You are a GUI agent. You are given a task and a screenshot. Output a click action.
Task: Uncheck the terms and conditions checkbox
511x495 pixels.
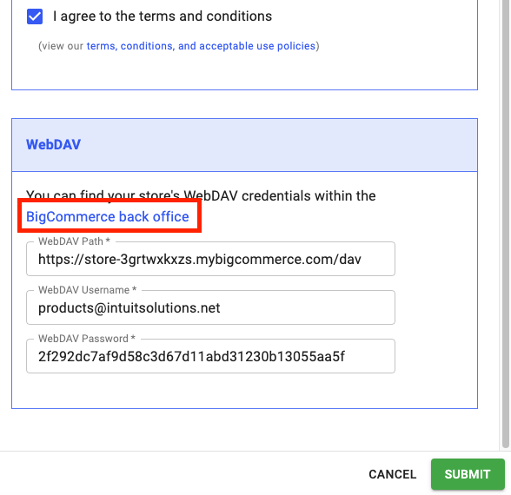(35, 16)
